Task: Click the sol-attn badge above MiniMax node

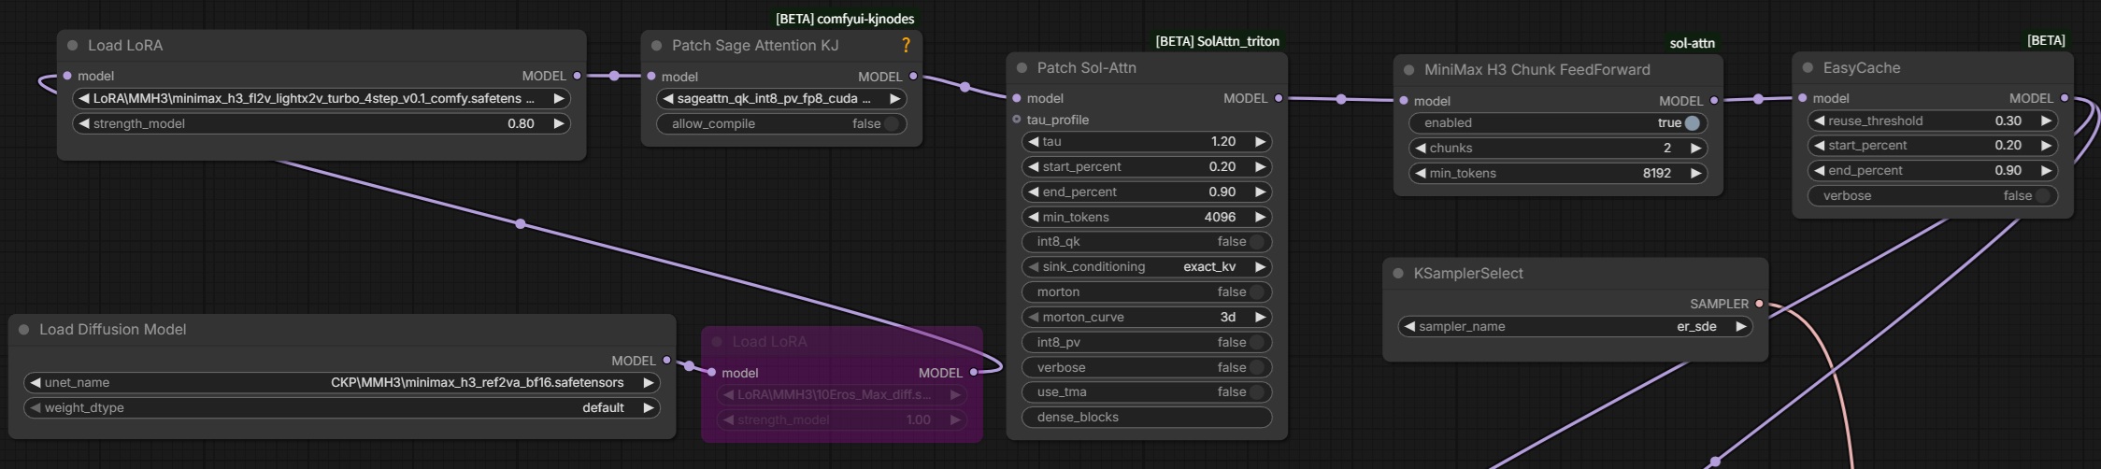Action: tap(1692, 43)
